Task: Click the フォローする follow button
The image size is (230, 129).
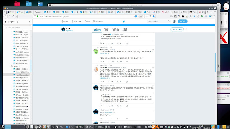Action: coord(177,29)
